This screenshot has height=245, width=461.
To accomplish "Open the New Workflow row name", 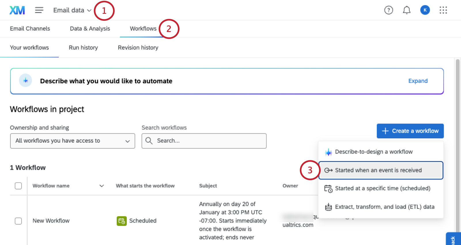I will pos(51,221).
